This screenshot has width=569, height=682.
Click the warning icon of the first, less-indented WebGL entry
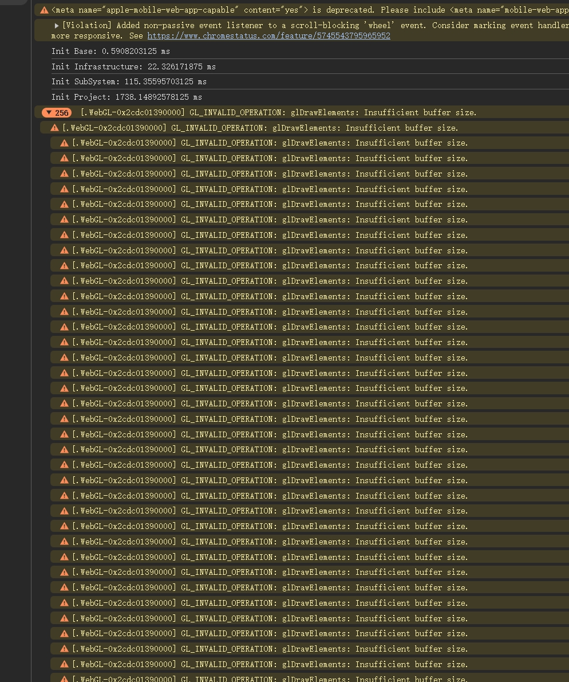click(54, 128)
